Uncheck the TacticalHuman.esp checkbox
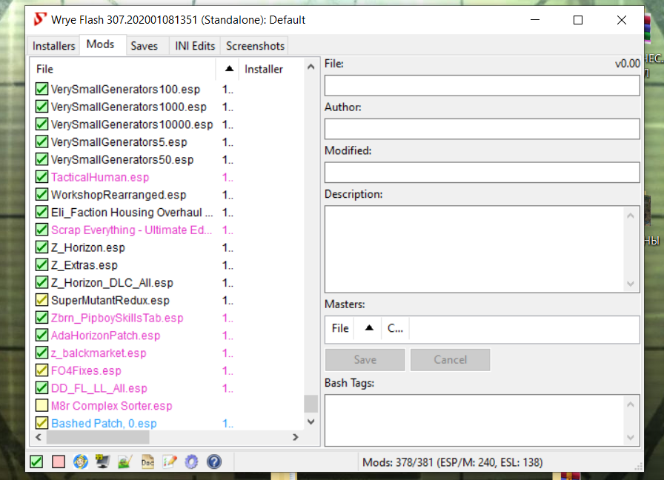Screen dimensions: 664x480 tap(41, 178)
